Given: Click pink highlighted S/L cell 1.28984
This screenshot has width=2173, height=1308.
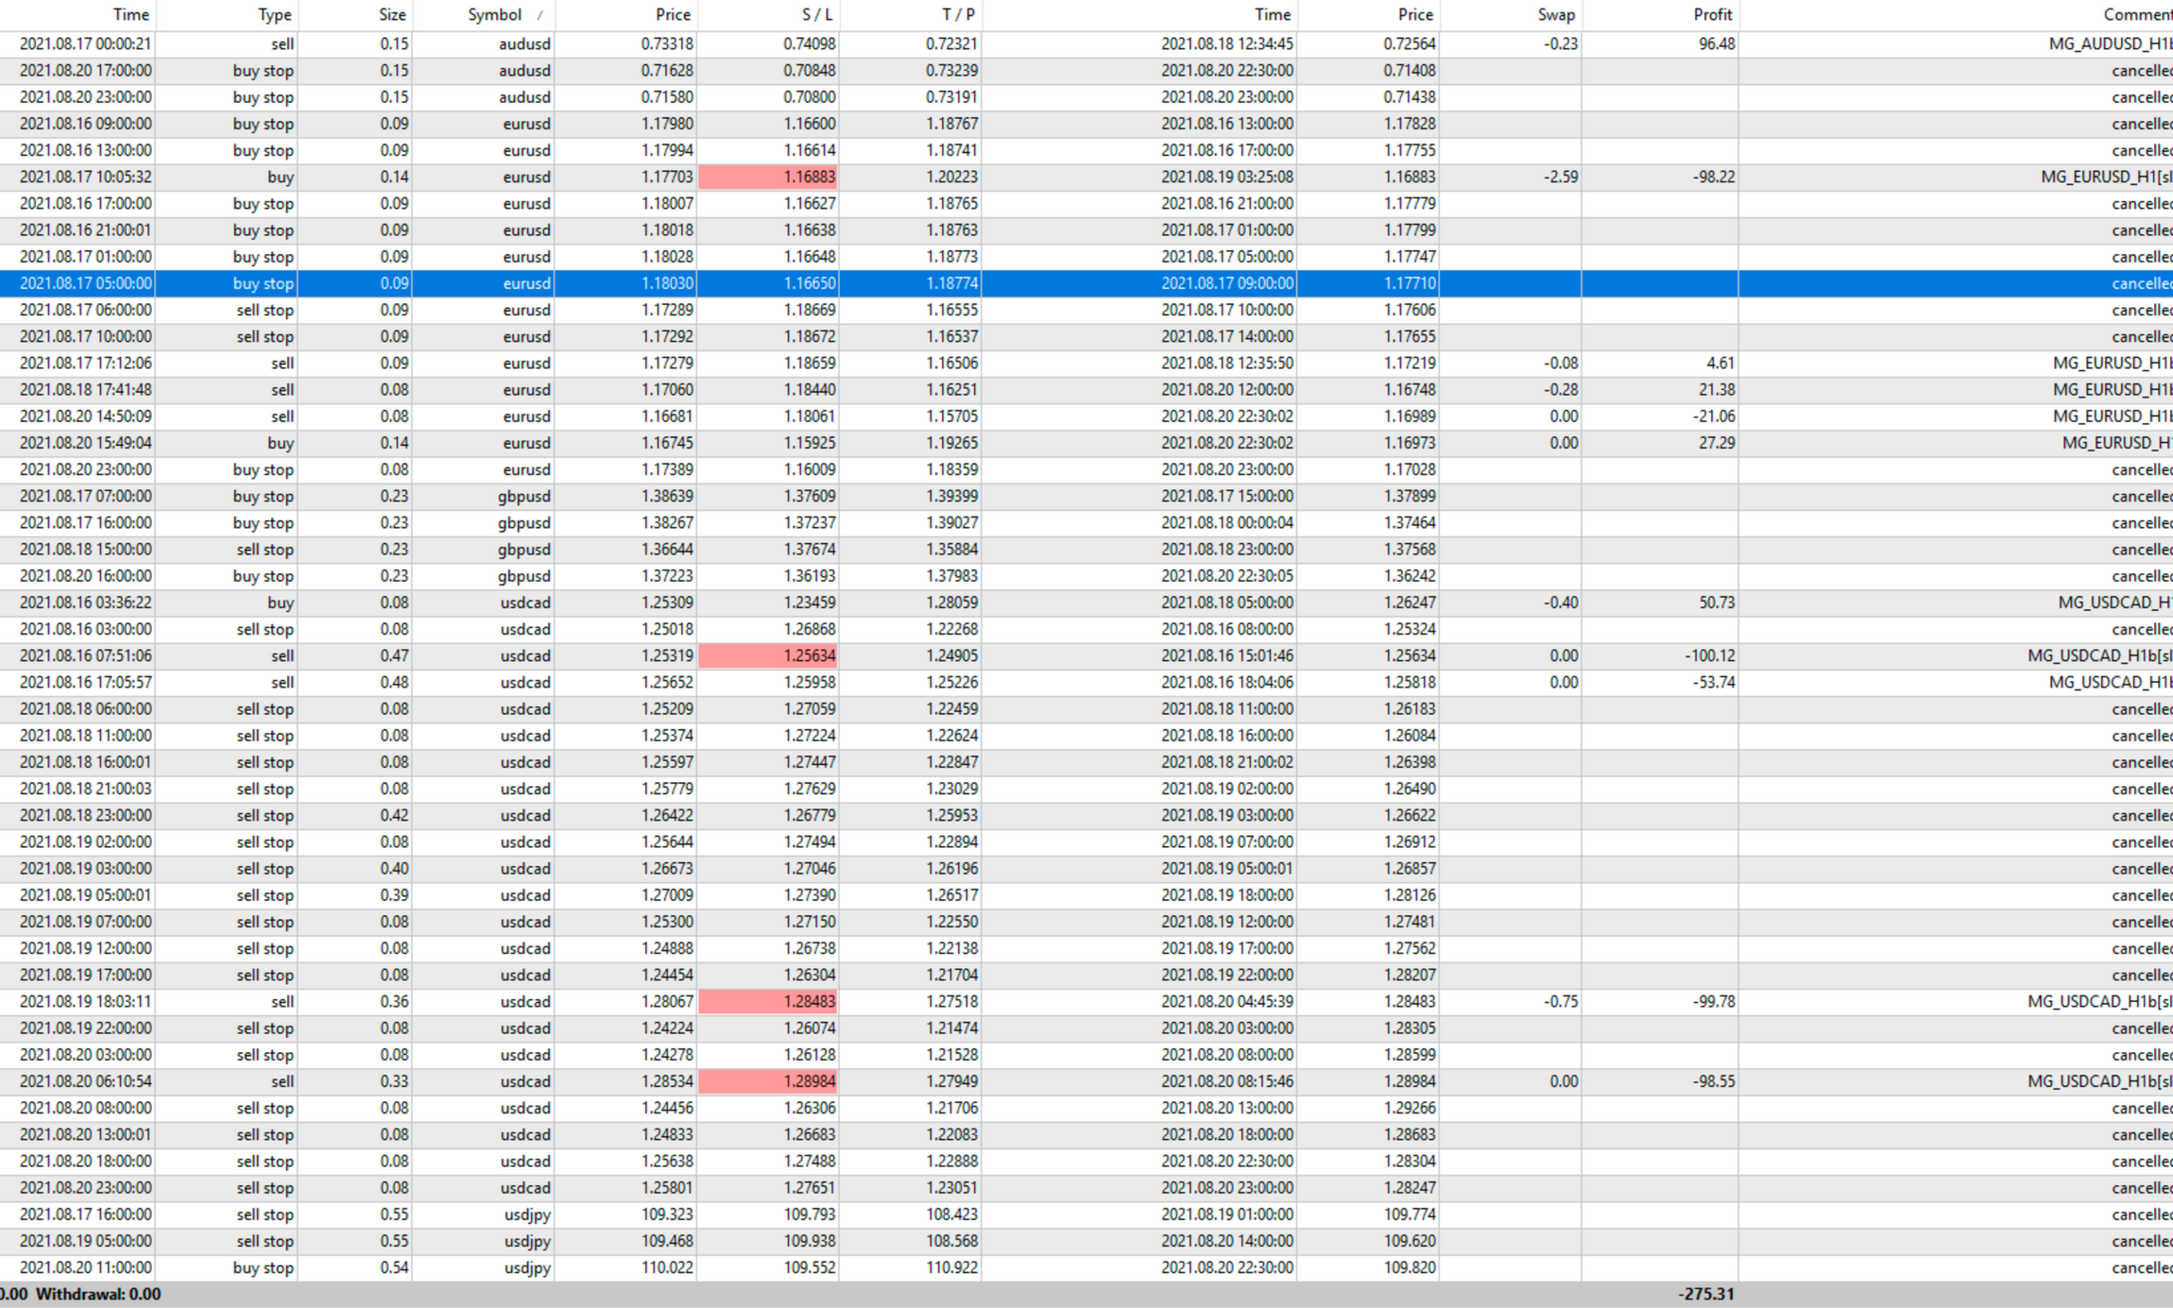Looking at the screenshot, I should pyautogui.click(x=768, y=1081).
